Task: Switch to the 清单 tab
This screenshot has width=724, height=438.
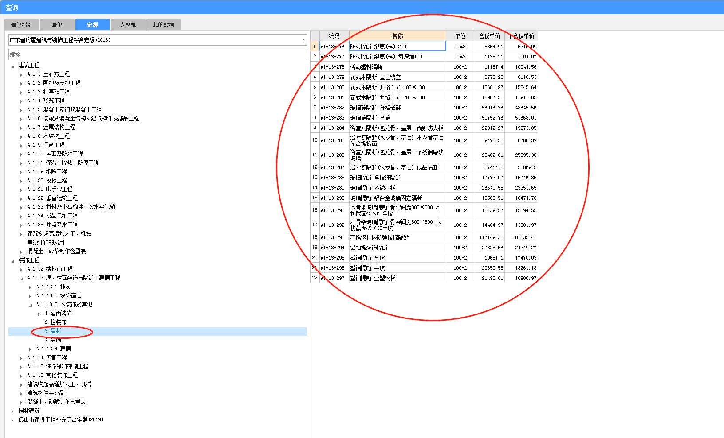Action: pos(57,25)
